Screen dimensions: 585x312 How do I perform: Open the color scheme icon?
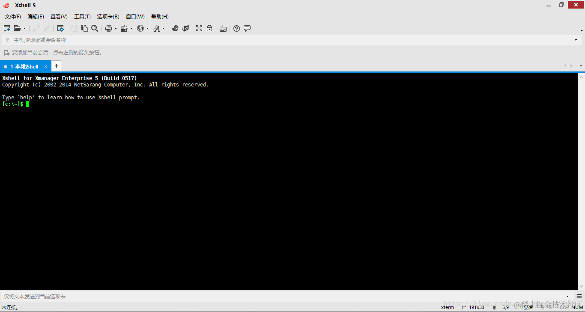click(x=124, y=28)
